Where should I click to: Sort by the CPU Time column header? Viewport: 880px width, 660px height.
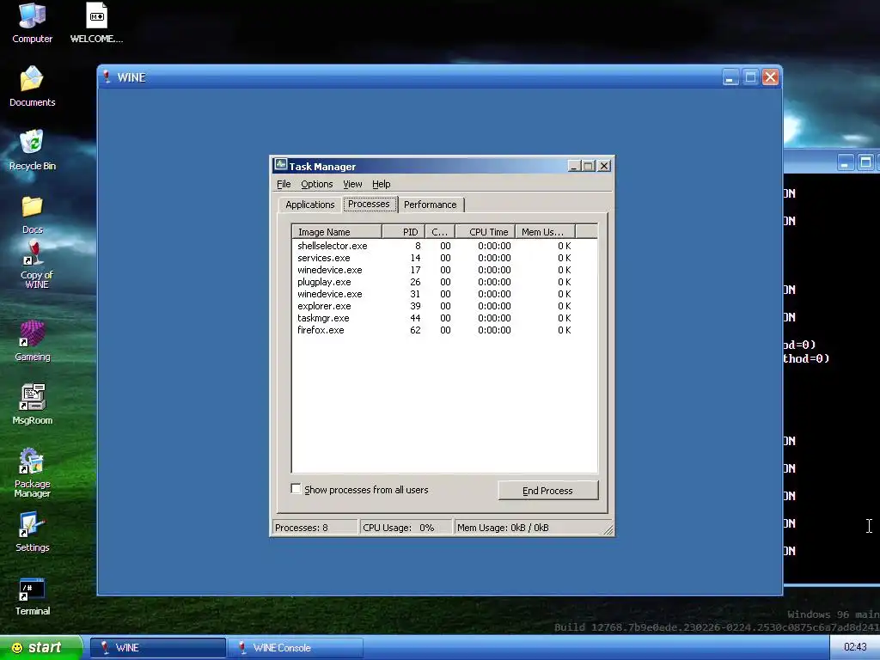click(x=486, y=232)
